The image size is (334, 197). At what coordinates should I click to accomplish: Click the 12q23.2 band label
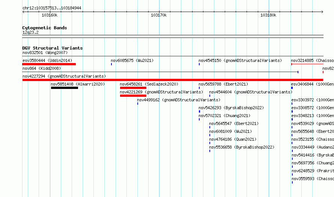point(30,32)
